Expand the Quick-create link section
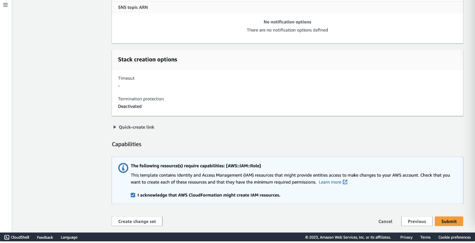Viewport: 475px width, 243px height. 136,127
